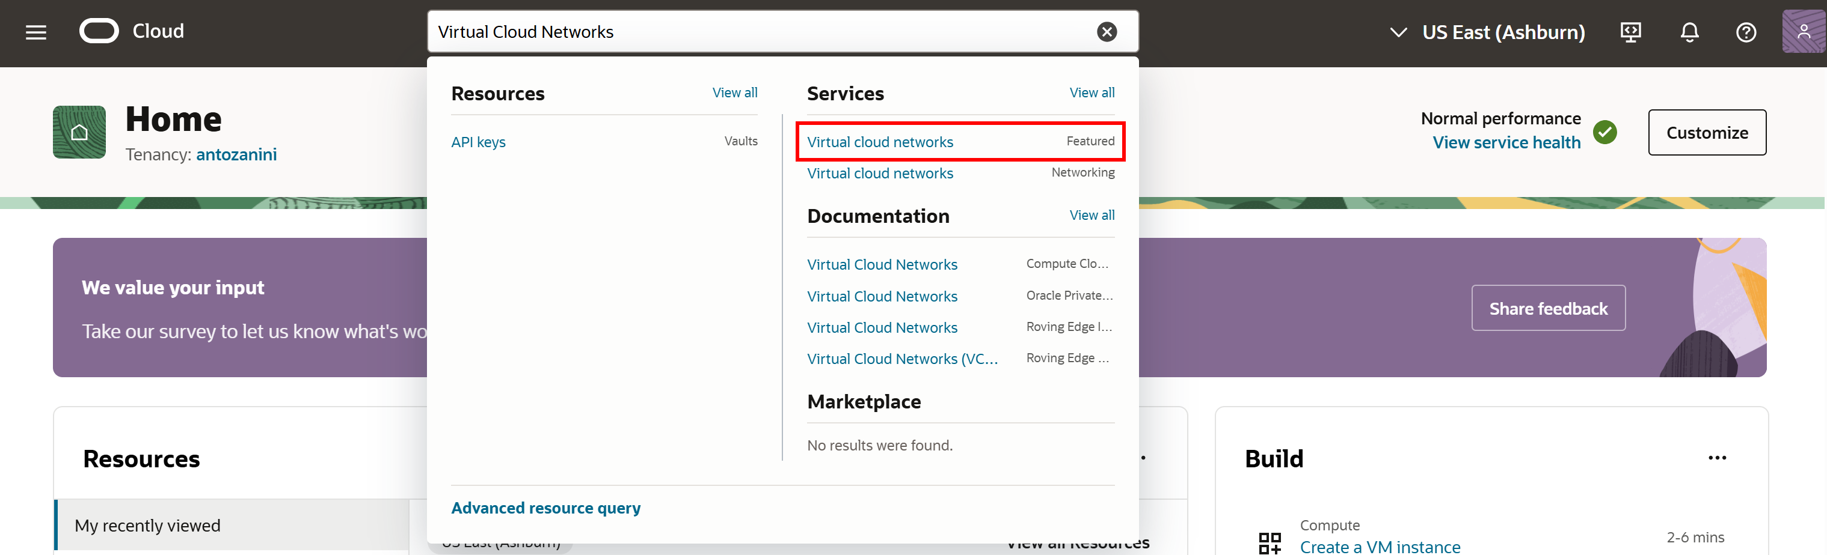
Task: Open Featured Virtual cloud networks service
Action: (x=879, y=142)
